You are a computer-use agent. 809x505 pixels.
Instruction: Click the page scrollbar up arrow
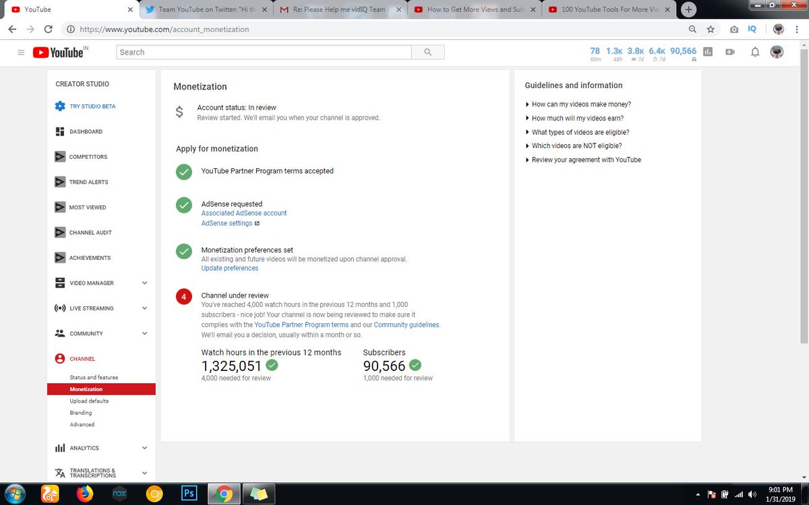coord(804,46)
